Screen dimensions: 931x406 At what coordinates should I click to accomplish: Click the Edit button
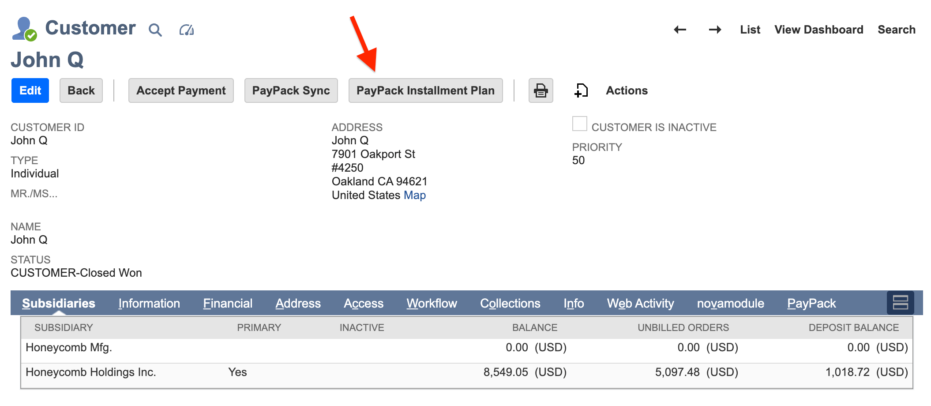click(30, 90)
